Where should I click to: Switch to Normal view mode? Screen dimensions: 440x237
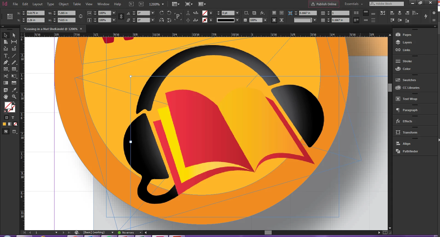click(x=5, y=132)
